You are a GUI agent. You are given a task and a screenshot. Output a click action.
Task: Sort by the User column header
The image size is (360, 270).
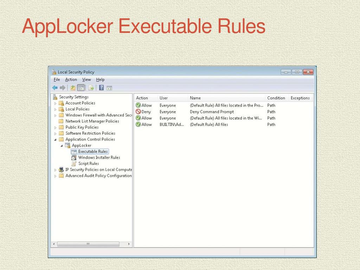point(173,98)
